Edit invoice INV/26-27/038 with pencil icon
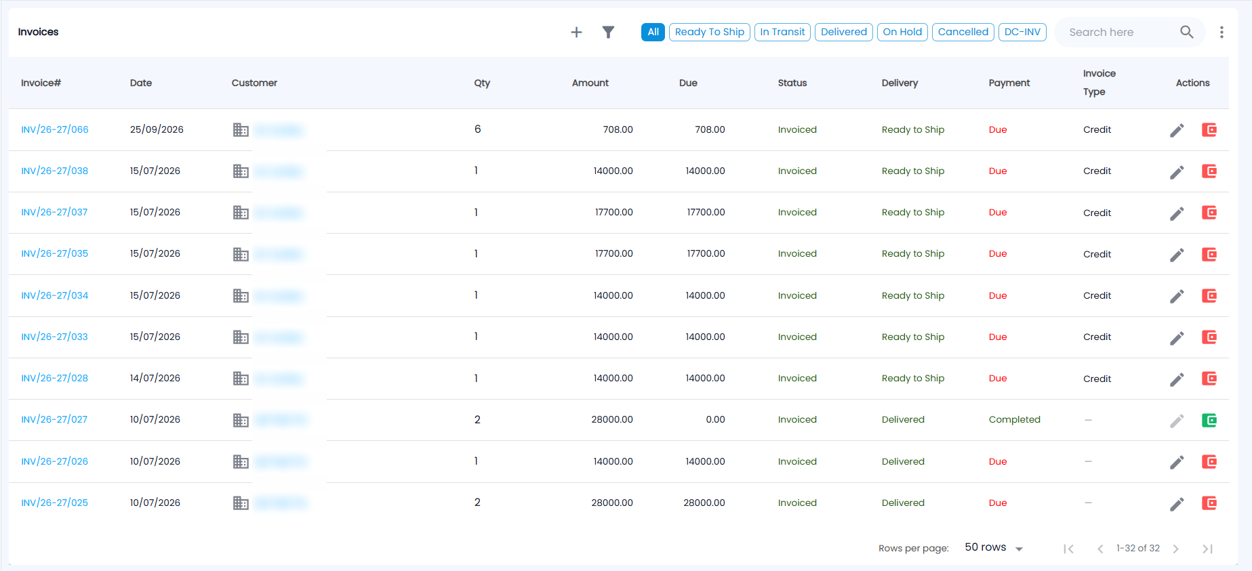Viewport: 1252px width, 571px height. coord(1177,172)
